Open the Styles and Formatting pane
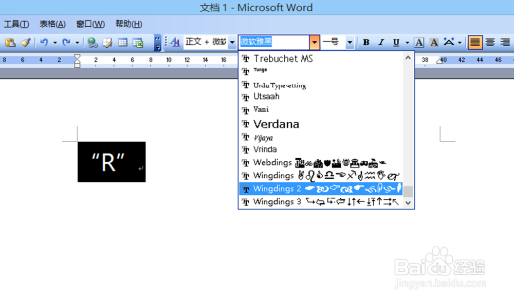514x301 pixels. coord(176,42)
